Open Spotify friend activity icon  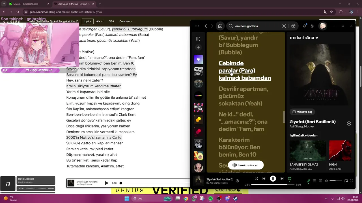pos(312,26)
